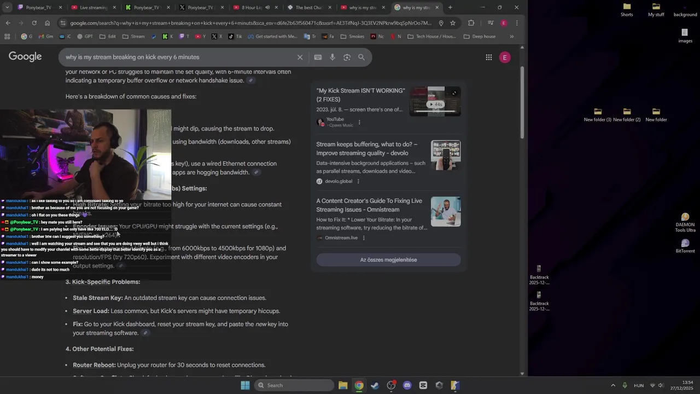Bookmark this page with the star

(x=453, y=23)
